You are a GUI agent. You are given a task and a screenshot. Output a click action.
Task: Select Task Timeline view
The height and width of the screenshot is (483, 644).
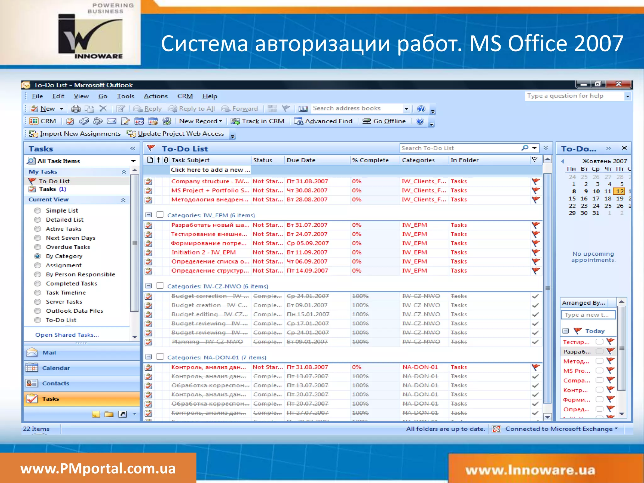click(37, 292)
